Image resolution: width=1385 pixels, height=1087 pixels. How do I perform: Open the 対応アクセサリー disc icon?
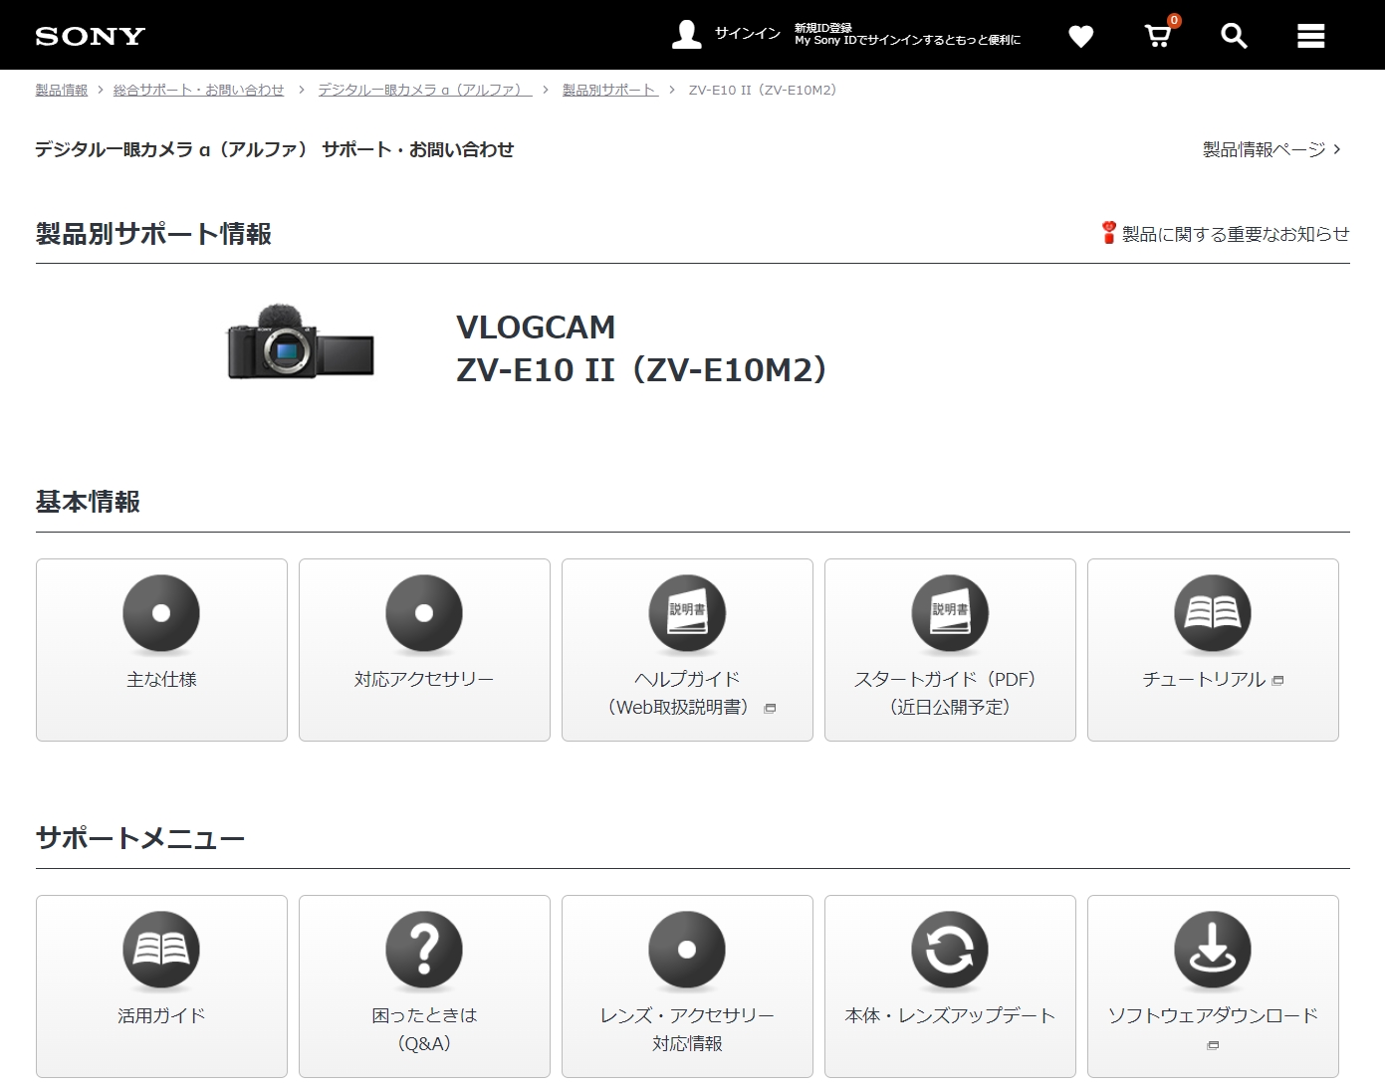click(x=424, y=614)
